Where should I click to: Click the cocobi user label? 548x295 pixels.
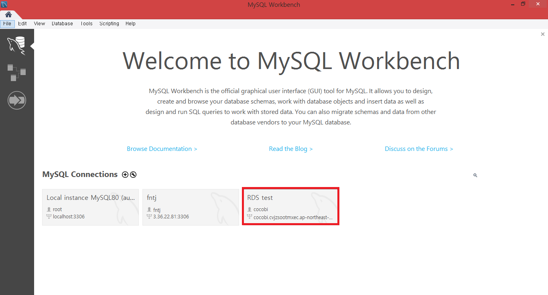click(261, 210)
